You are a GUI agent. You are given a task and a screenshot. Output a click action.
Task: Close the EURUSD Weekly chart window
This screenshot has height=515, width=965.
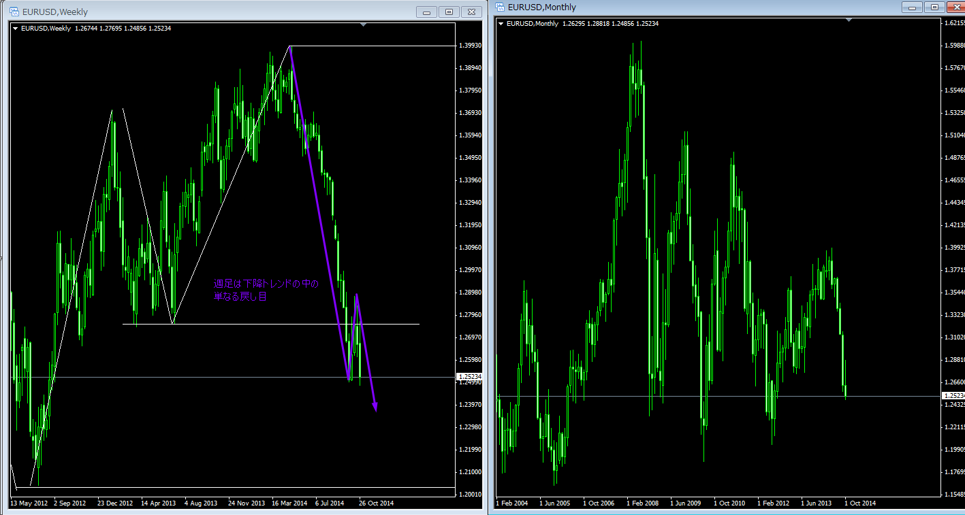click(x=471, y=12)
